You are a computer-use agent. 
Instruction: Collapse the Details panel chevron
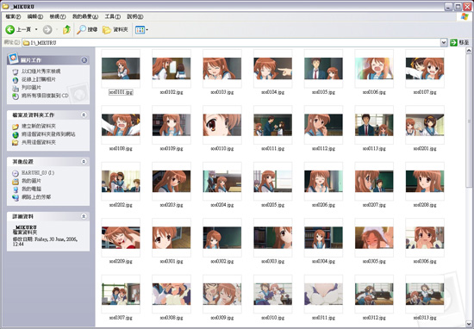click(84, 216)
